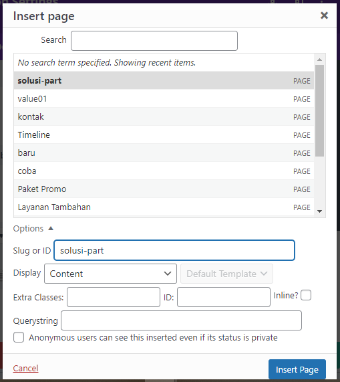
Task: Check Anonymous users can see private option
Action: coord(19,337)
